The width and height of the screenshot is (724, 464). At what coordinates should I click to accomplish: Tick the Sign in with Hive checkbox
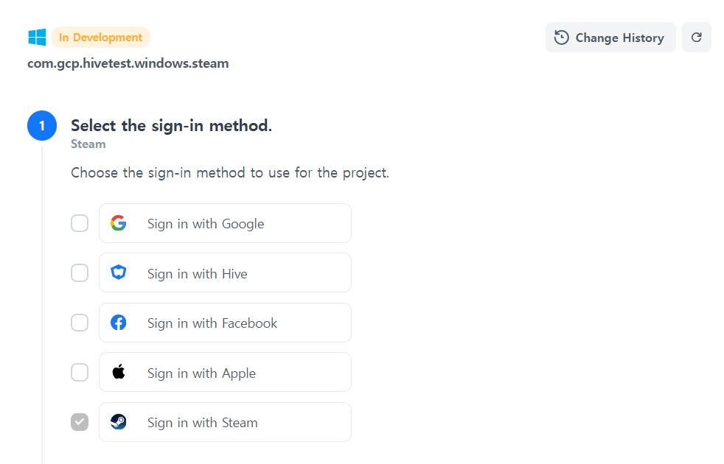tap(80, 273)
